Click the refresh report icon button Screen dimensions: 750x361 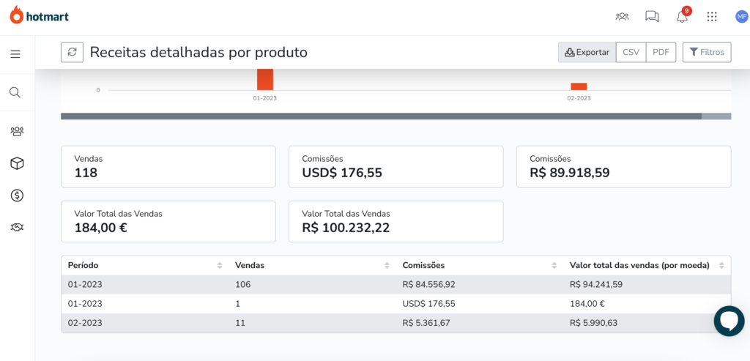73,52
